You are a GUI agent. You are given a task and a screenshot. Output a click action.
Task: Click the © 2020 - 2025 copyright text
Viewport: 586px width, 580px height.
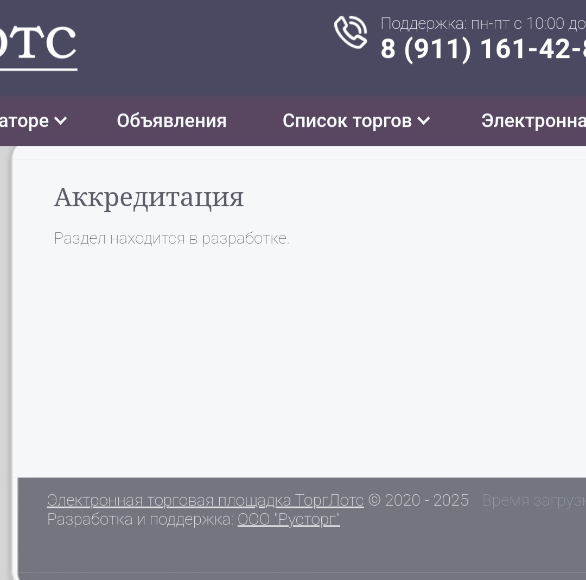click(418, 500)
